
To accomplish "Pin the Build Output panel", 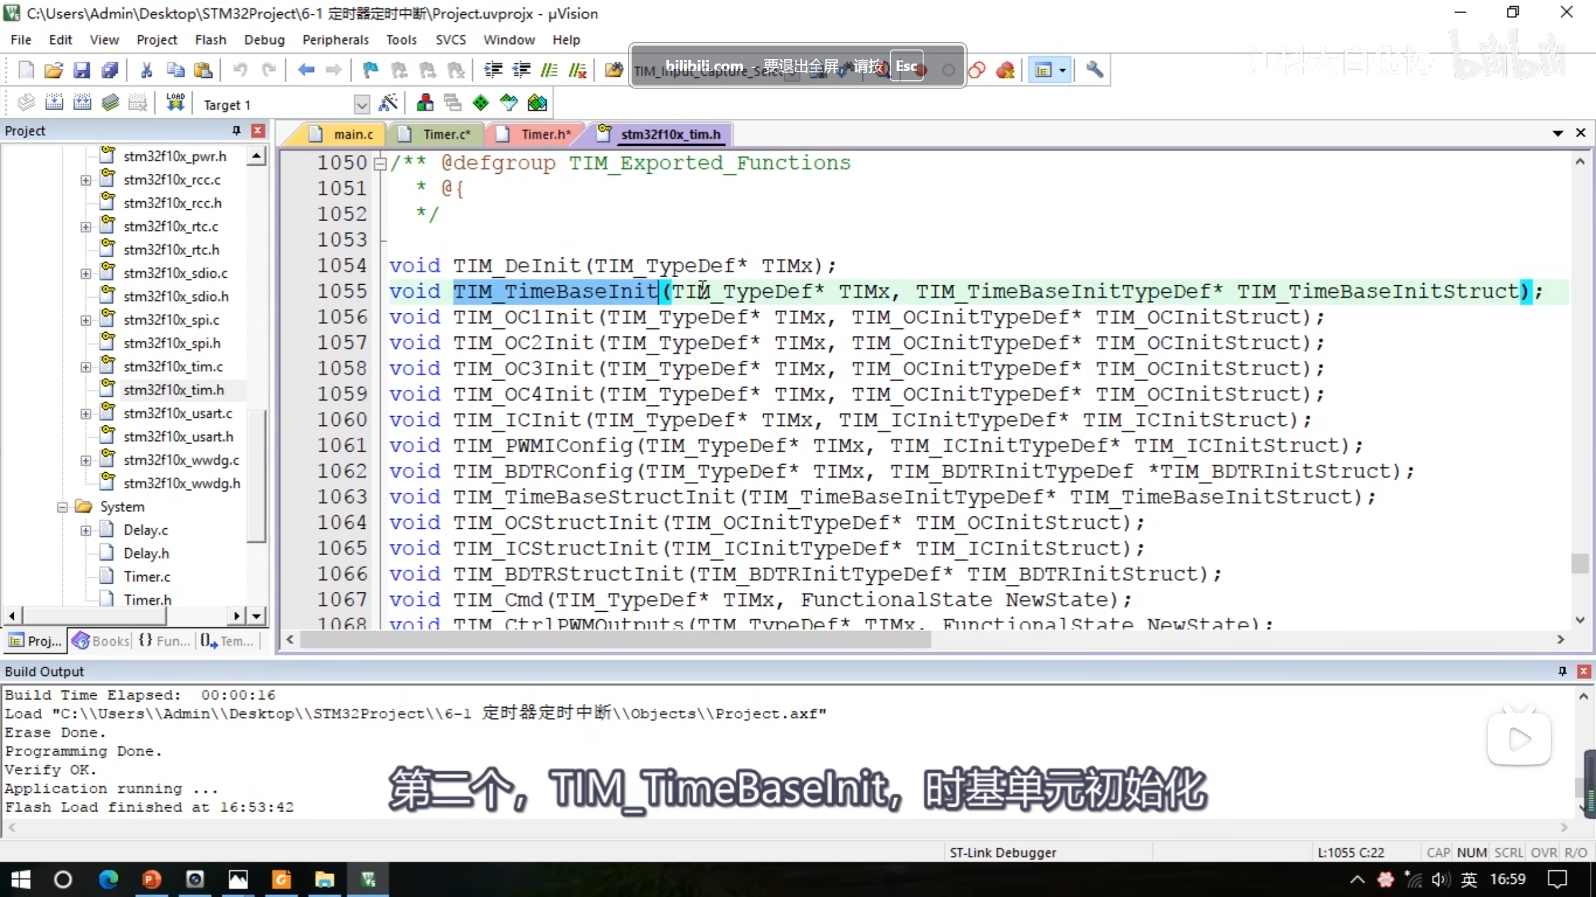I will tap(1562, 671).
